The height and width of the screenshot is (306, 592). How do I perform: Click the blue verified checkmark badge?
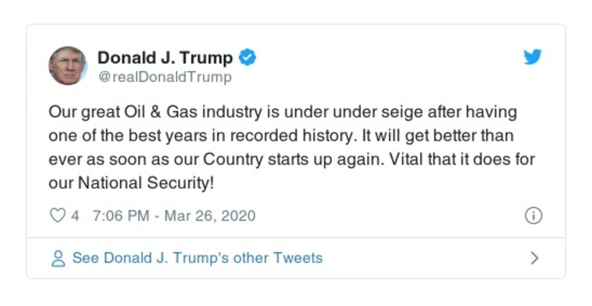(x=250, y=57)
